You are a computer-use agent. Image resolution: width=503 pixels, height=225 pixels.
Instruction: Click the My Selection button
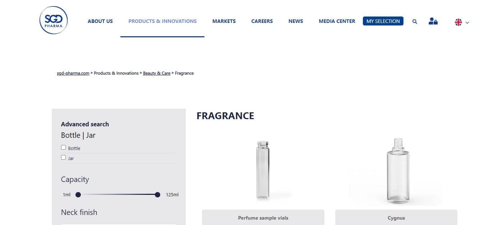click(x=383, y=21)
